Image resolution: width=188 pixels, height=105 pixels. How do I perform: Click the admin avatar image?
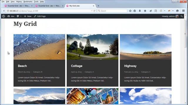click(177, 16)
